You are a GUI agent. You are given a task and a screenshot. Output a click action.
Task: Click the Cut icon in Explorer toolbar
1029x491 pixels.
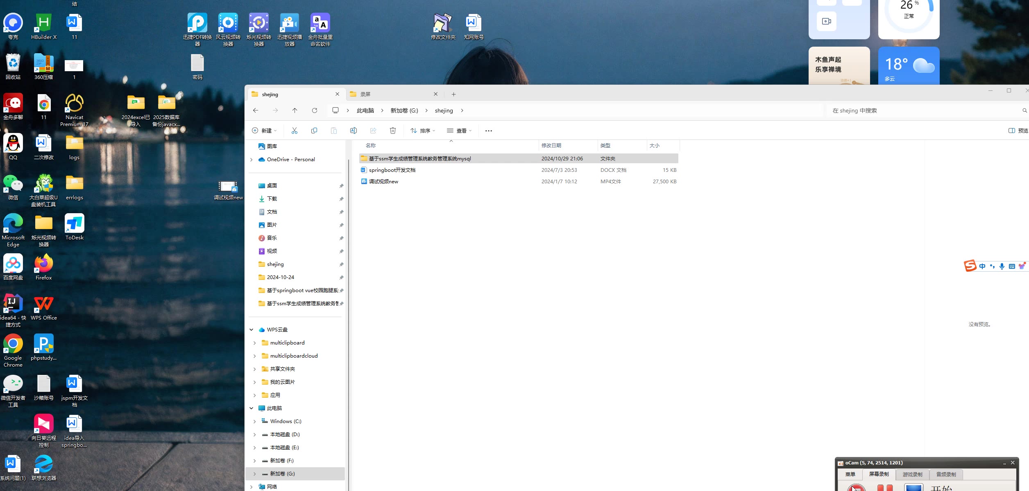coord(294,131)
